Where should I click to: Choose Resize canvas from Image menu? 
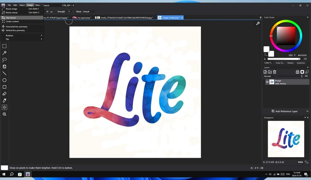pos(22,13)
